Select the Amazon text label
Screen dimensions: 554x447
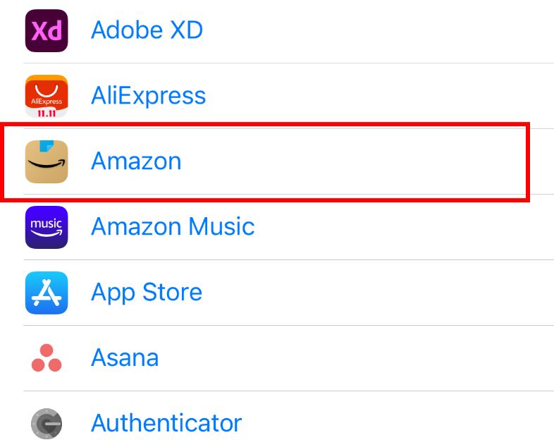click(136, 161)
